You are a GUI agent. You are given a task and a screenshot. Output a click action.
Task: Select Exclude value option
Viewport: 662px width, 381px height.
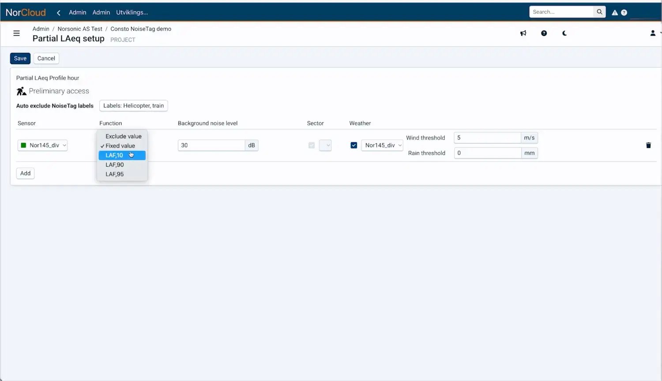pos(122,136)
